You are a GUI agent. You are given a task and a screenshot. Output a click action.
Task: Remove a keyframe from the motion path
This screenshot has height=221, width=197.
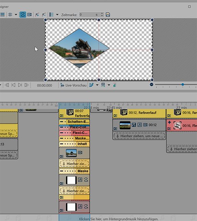tap(44, 15)
